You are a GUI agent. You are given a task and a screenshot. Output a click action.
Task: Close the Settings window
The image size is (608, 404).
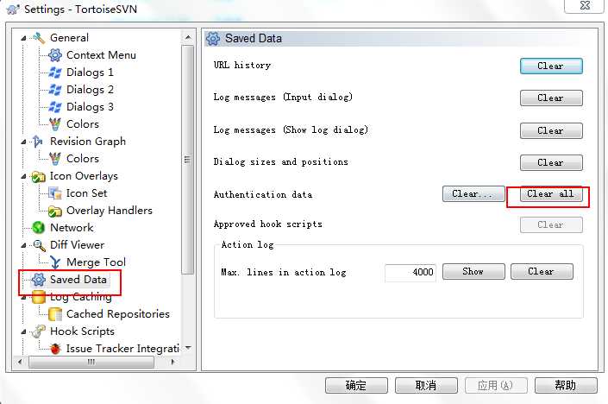point(585,5)
